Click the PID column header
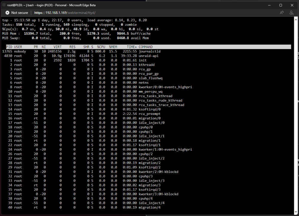This screenshot has width=299, height=216. [x=9, y=47]
